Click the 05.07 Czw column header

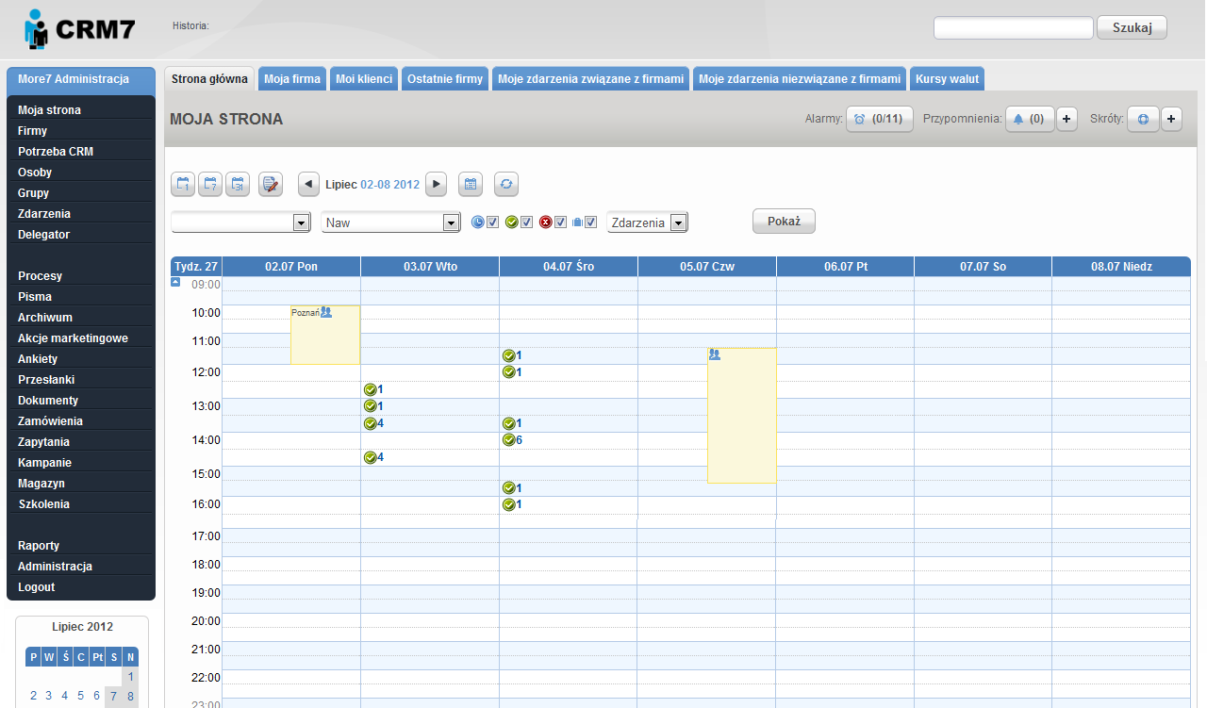click(707, 267)
